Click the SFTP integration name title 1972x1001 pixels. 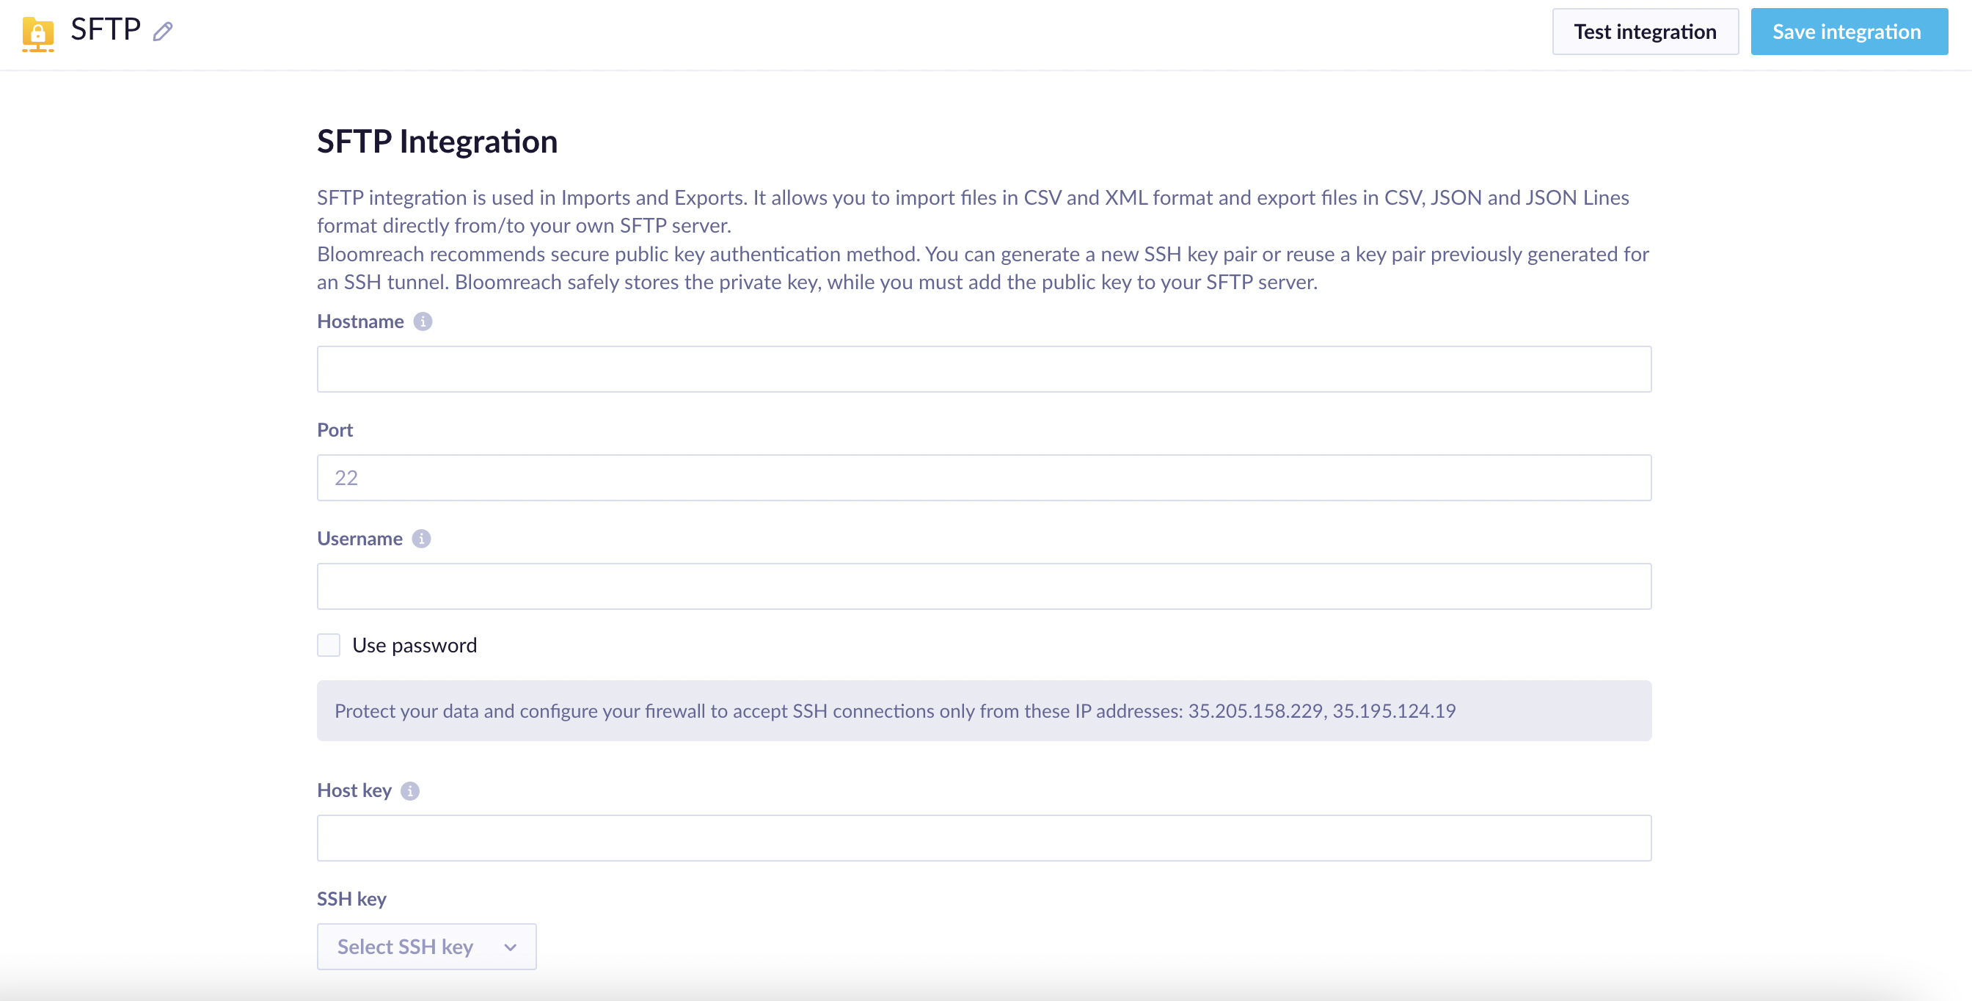106,30
